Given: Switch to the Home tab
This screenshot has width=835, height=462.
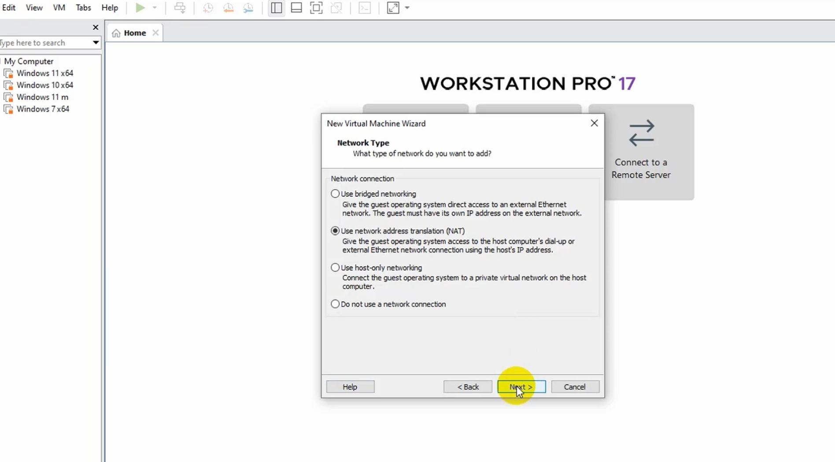Looking at the screenshot, I should coord(135,33).
